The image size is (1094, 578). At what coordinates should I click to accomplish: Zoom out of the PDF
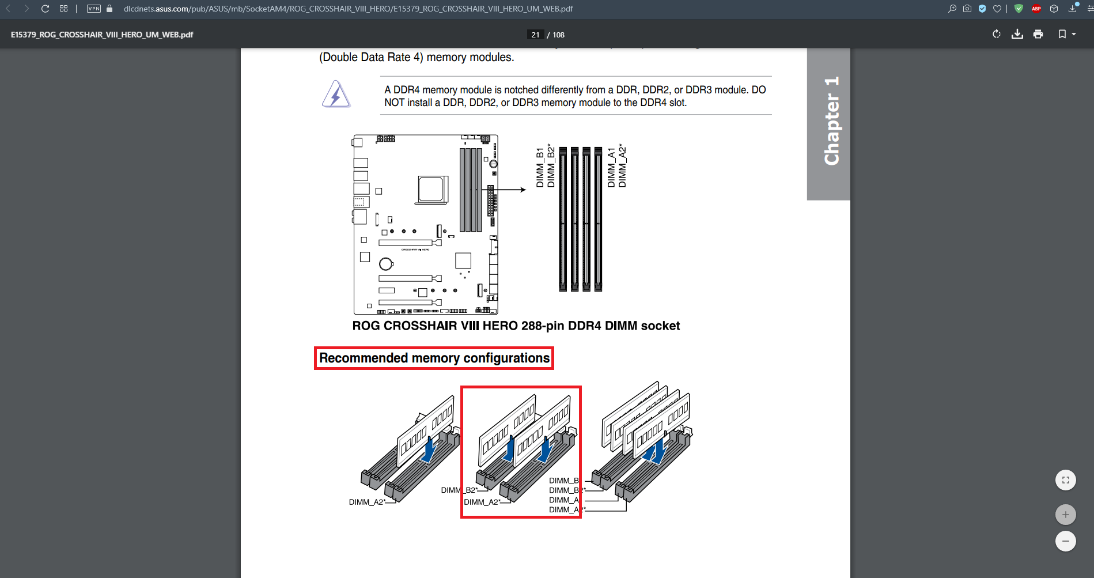pos(1066,541)
